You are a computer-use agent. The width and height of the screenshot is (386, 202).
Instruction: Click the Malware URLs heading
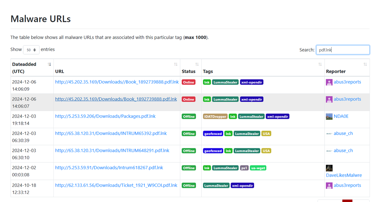[41, 19]
